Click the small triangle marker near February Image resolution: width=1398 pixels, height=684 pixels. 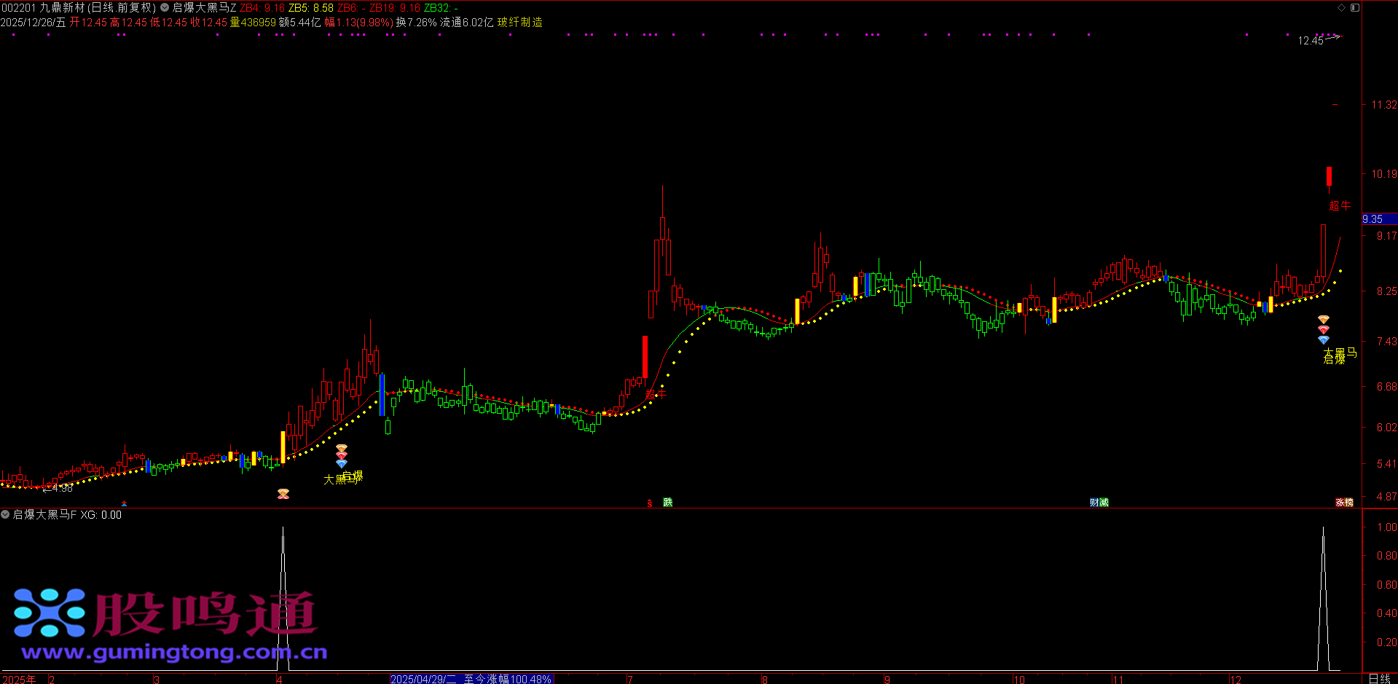pyautogui.click(x=124, y=504)
